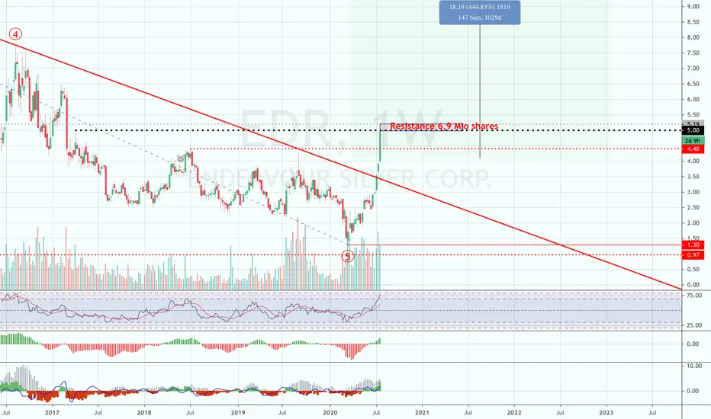Select the blue price-range measurement label box

pyautogui.click(x=480, y=12)
